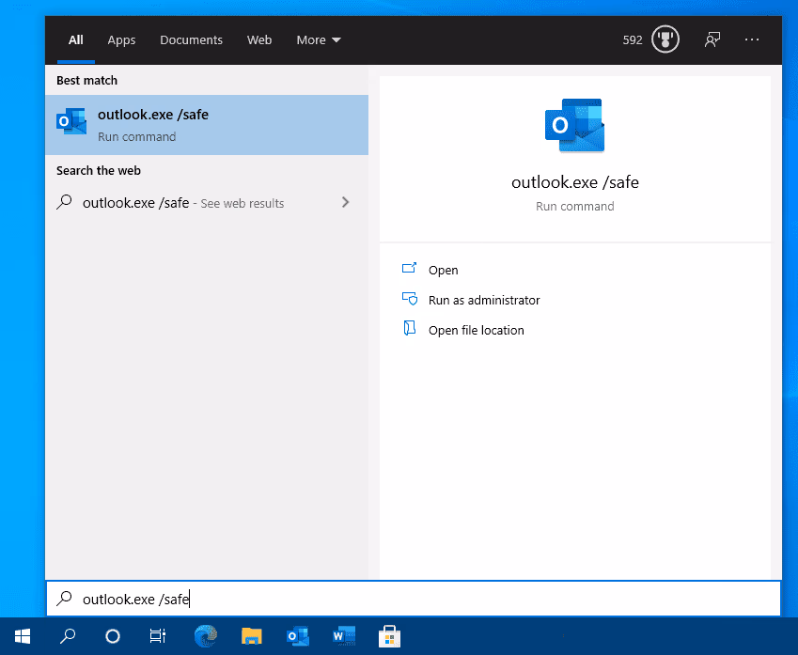
Task: Click the Microsoft Rewards trophy icon
Action: (x=664, y=39)
